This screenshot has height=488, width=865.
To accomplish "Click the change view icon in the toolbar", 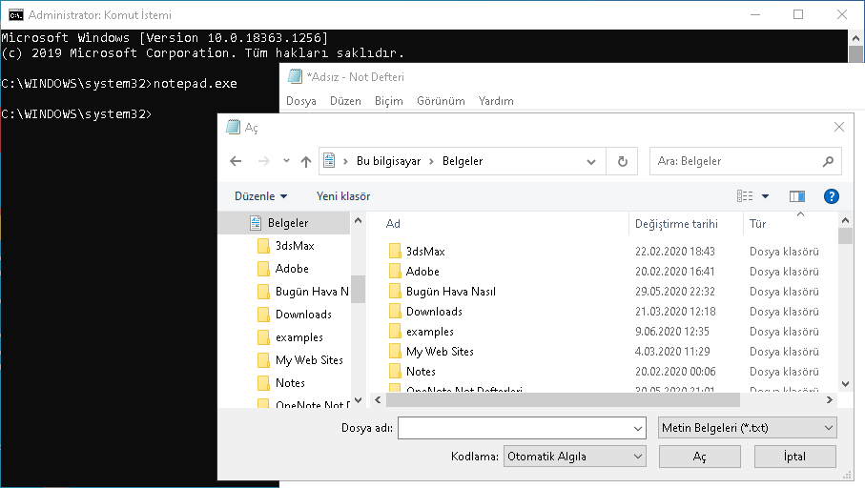I will point(745,196).
